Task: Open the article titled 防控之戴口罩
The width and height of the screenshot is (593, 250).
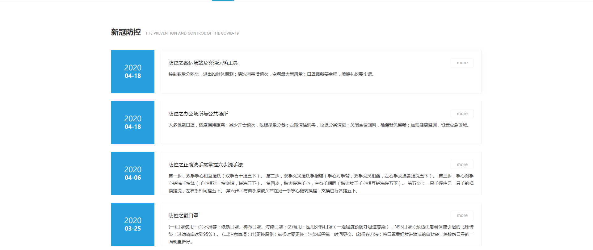Action: [183, 216]
